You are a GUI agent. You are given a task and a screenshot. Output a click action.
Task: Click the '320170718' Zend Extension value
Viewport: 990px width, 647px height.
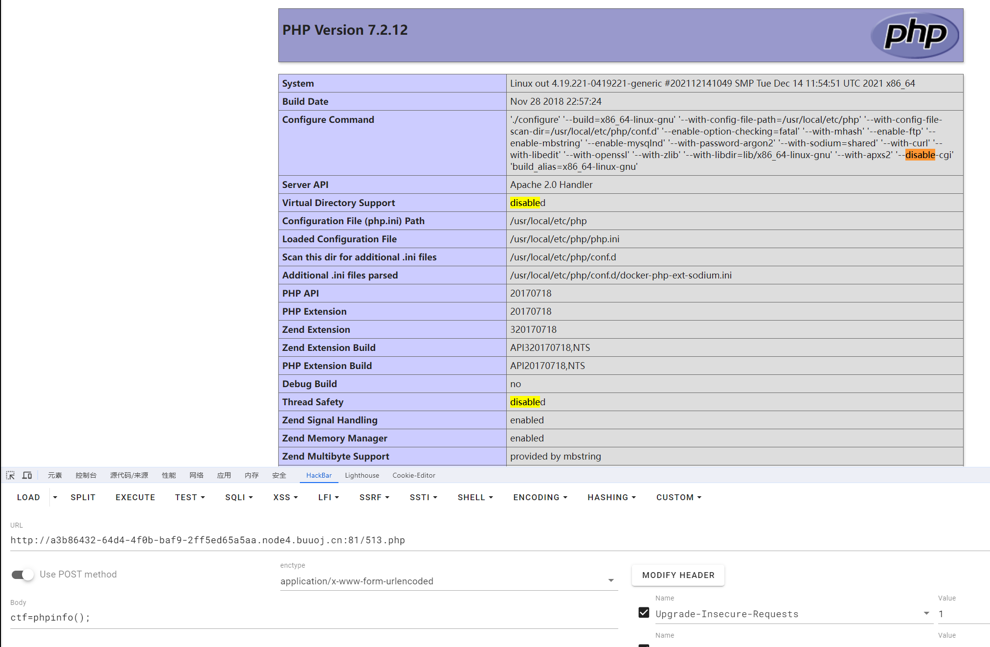533,329
